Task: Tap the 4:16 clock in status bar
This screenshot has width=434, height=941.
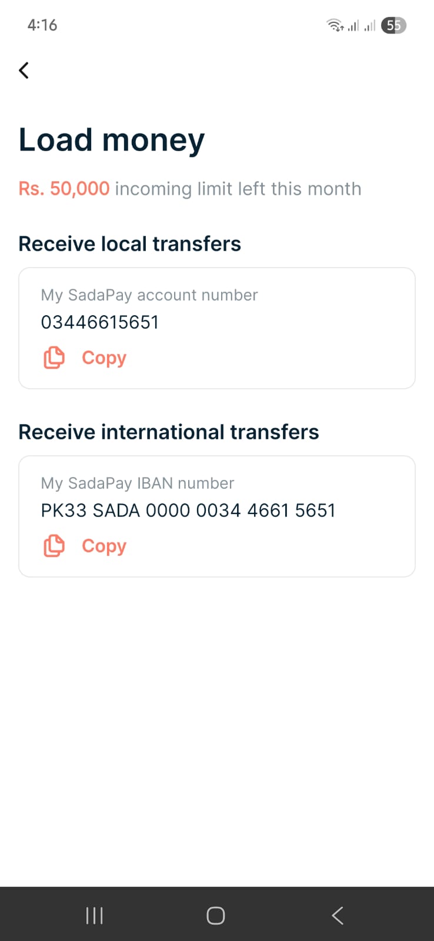Action: [42, 25]
